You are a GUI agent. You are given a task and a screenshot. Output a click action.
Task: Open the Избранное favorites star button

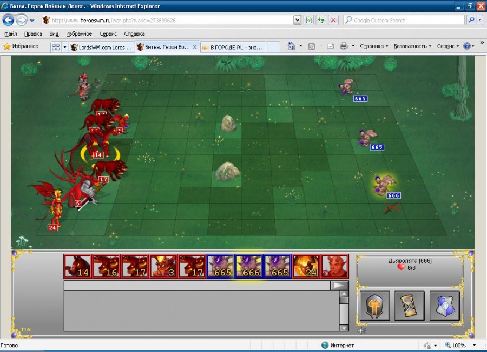(x=21, y=46)
